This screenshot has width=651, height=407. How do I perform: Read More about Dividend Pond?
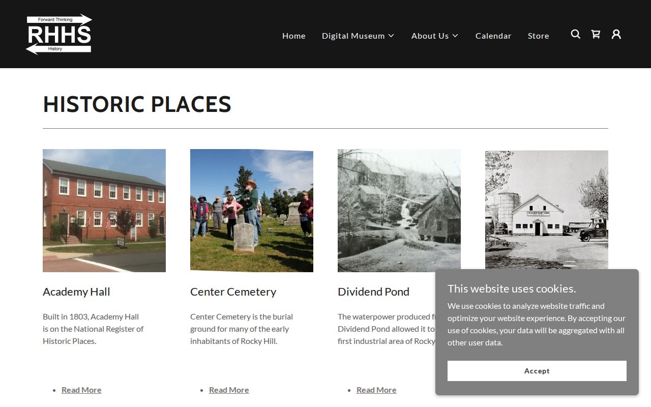[x=376, y=390]
